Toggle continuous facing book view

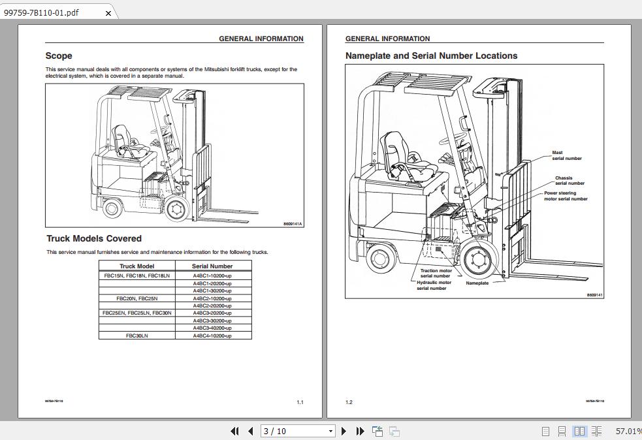coord(597,432)
